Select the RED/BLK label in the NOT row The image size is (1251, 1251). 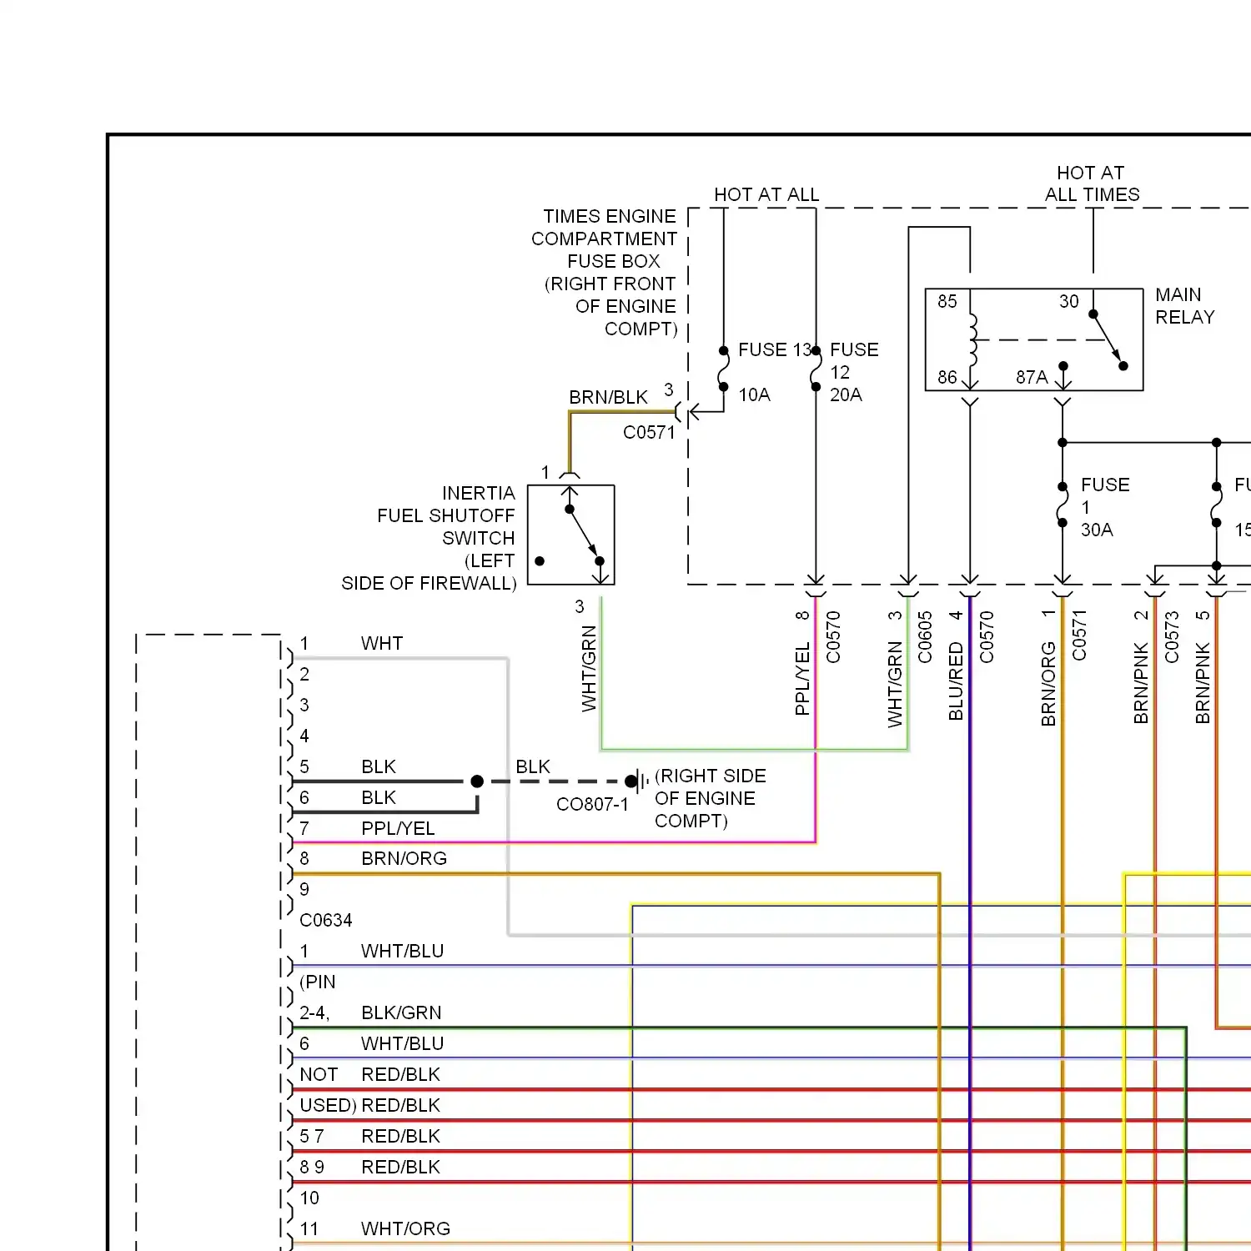pos(400,1074)
